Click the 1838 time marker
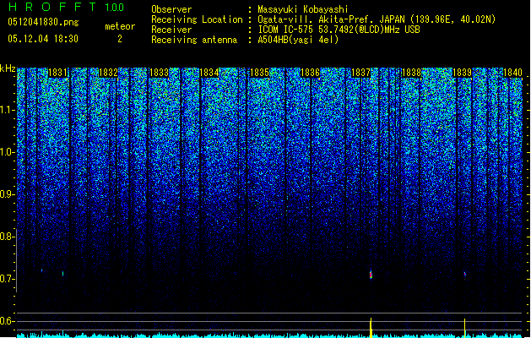Viewport: 531px width, 338px height. [x=411, y=73]
